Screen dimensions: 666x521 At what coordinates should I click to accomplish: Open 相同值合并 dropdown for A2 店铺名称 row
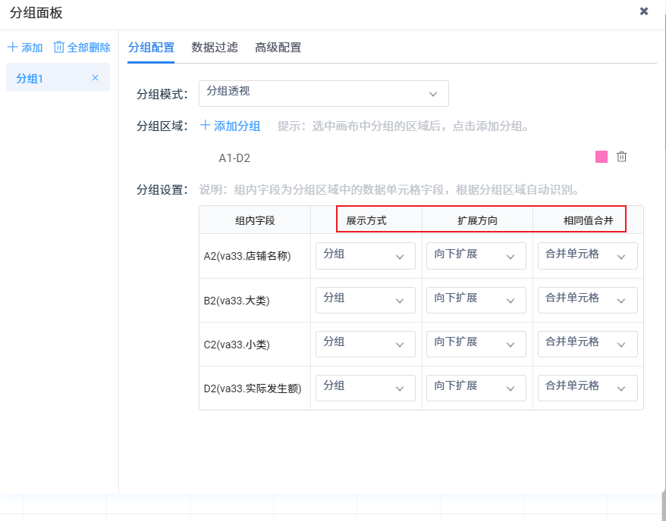pos(587,256)
